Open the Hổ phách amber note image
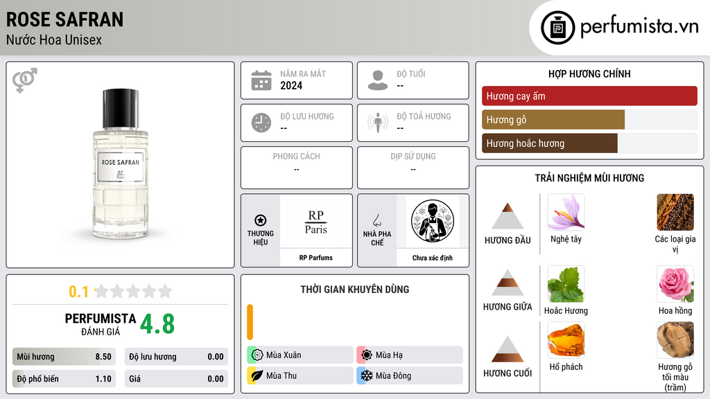710x399 pixels. click(566, 340)
